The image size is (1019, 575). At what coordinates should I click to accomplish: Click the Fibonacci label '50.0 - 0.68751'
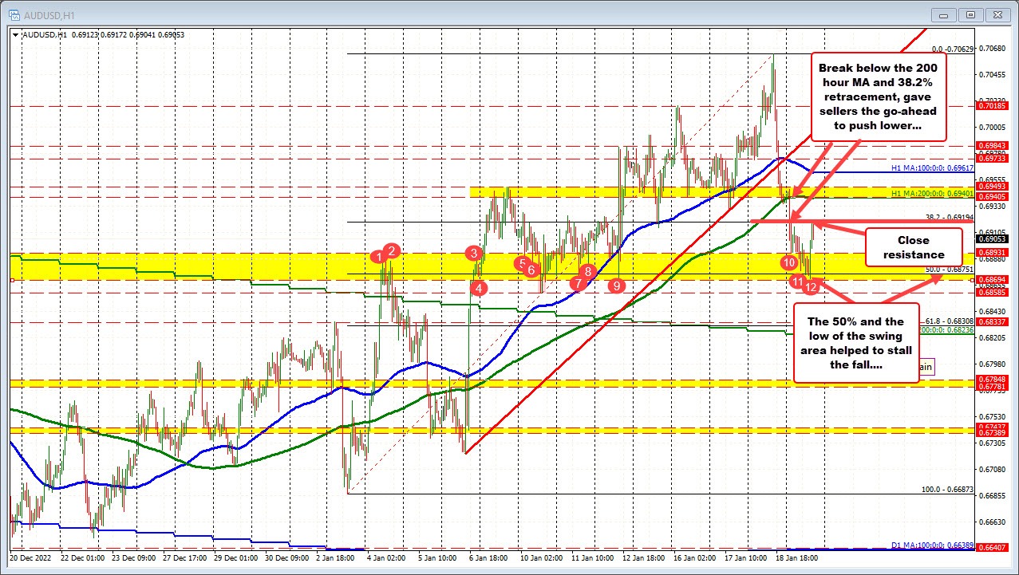949,270
